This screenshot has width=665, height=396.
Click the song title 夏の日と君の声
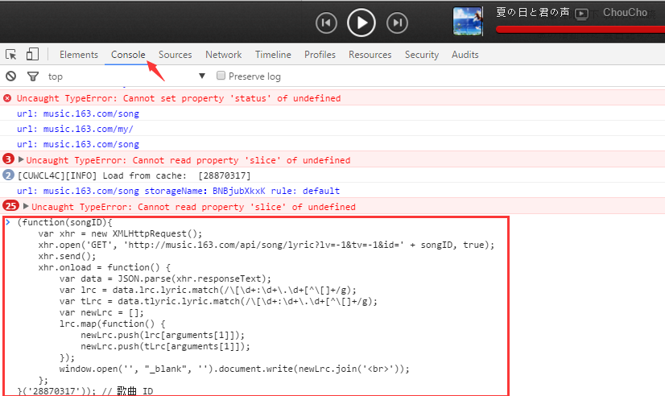(x=532, y=13)
